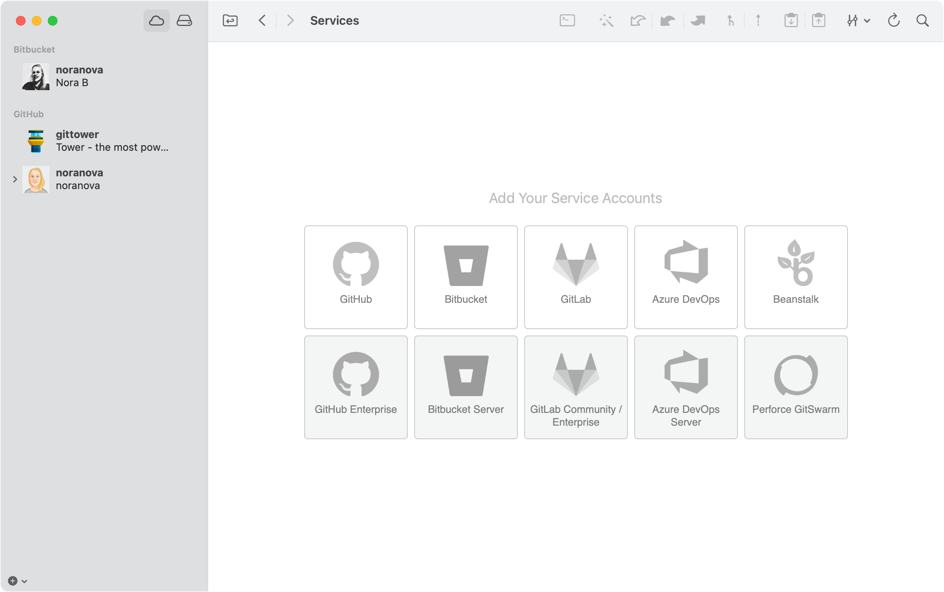944x592 pixels.
Task: Choose the Perforce GitSwarm tile
Action: pos(796,387)
